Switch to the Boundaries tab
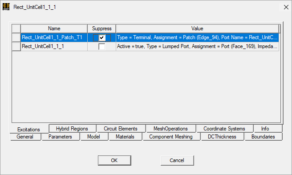This screenshot has height=175, width=292. 263,137
